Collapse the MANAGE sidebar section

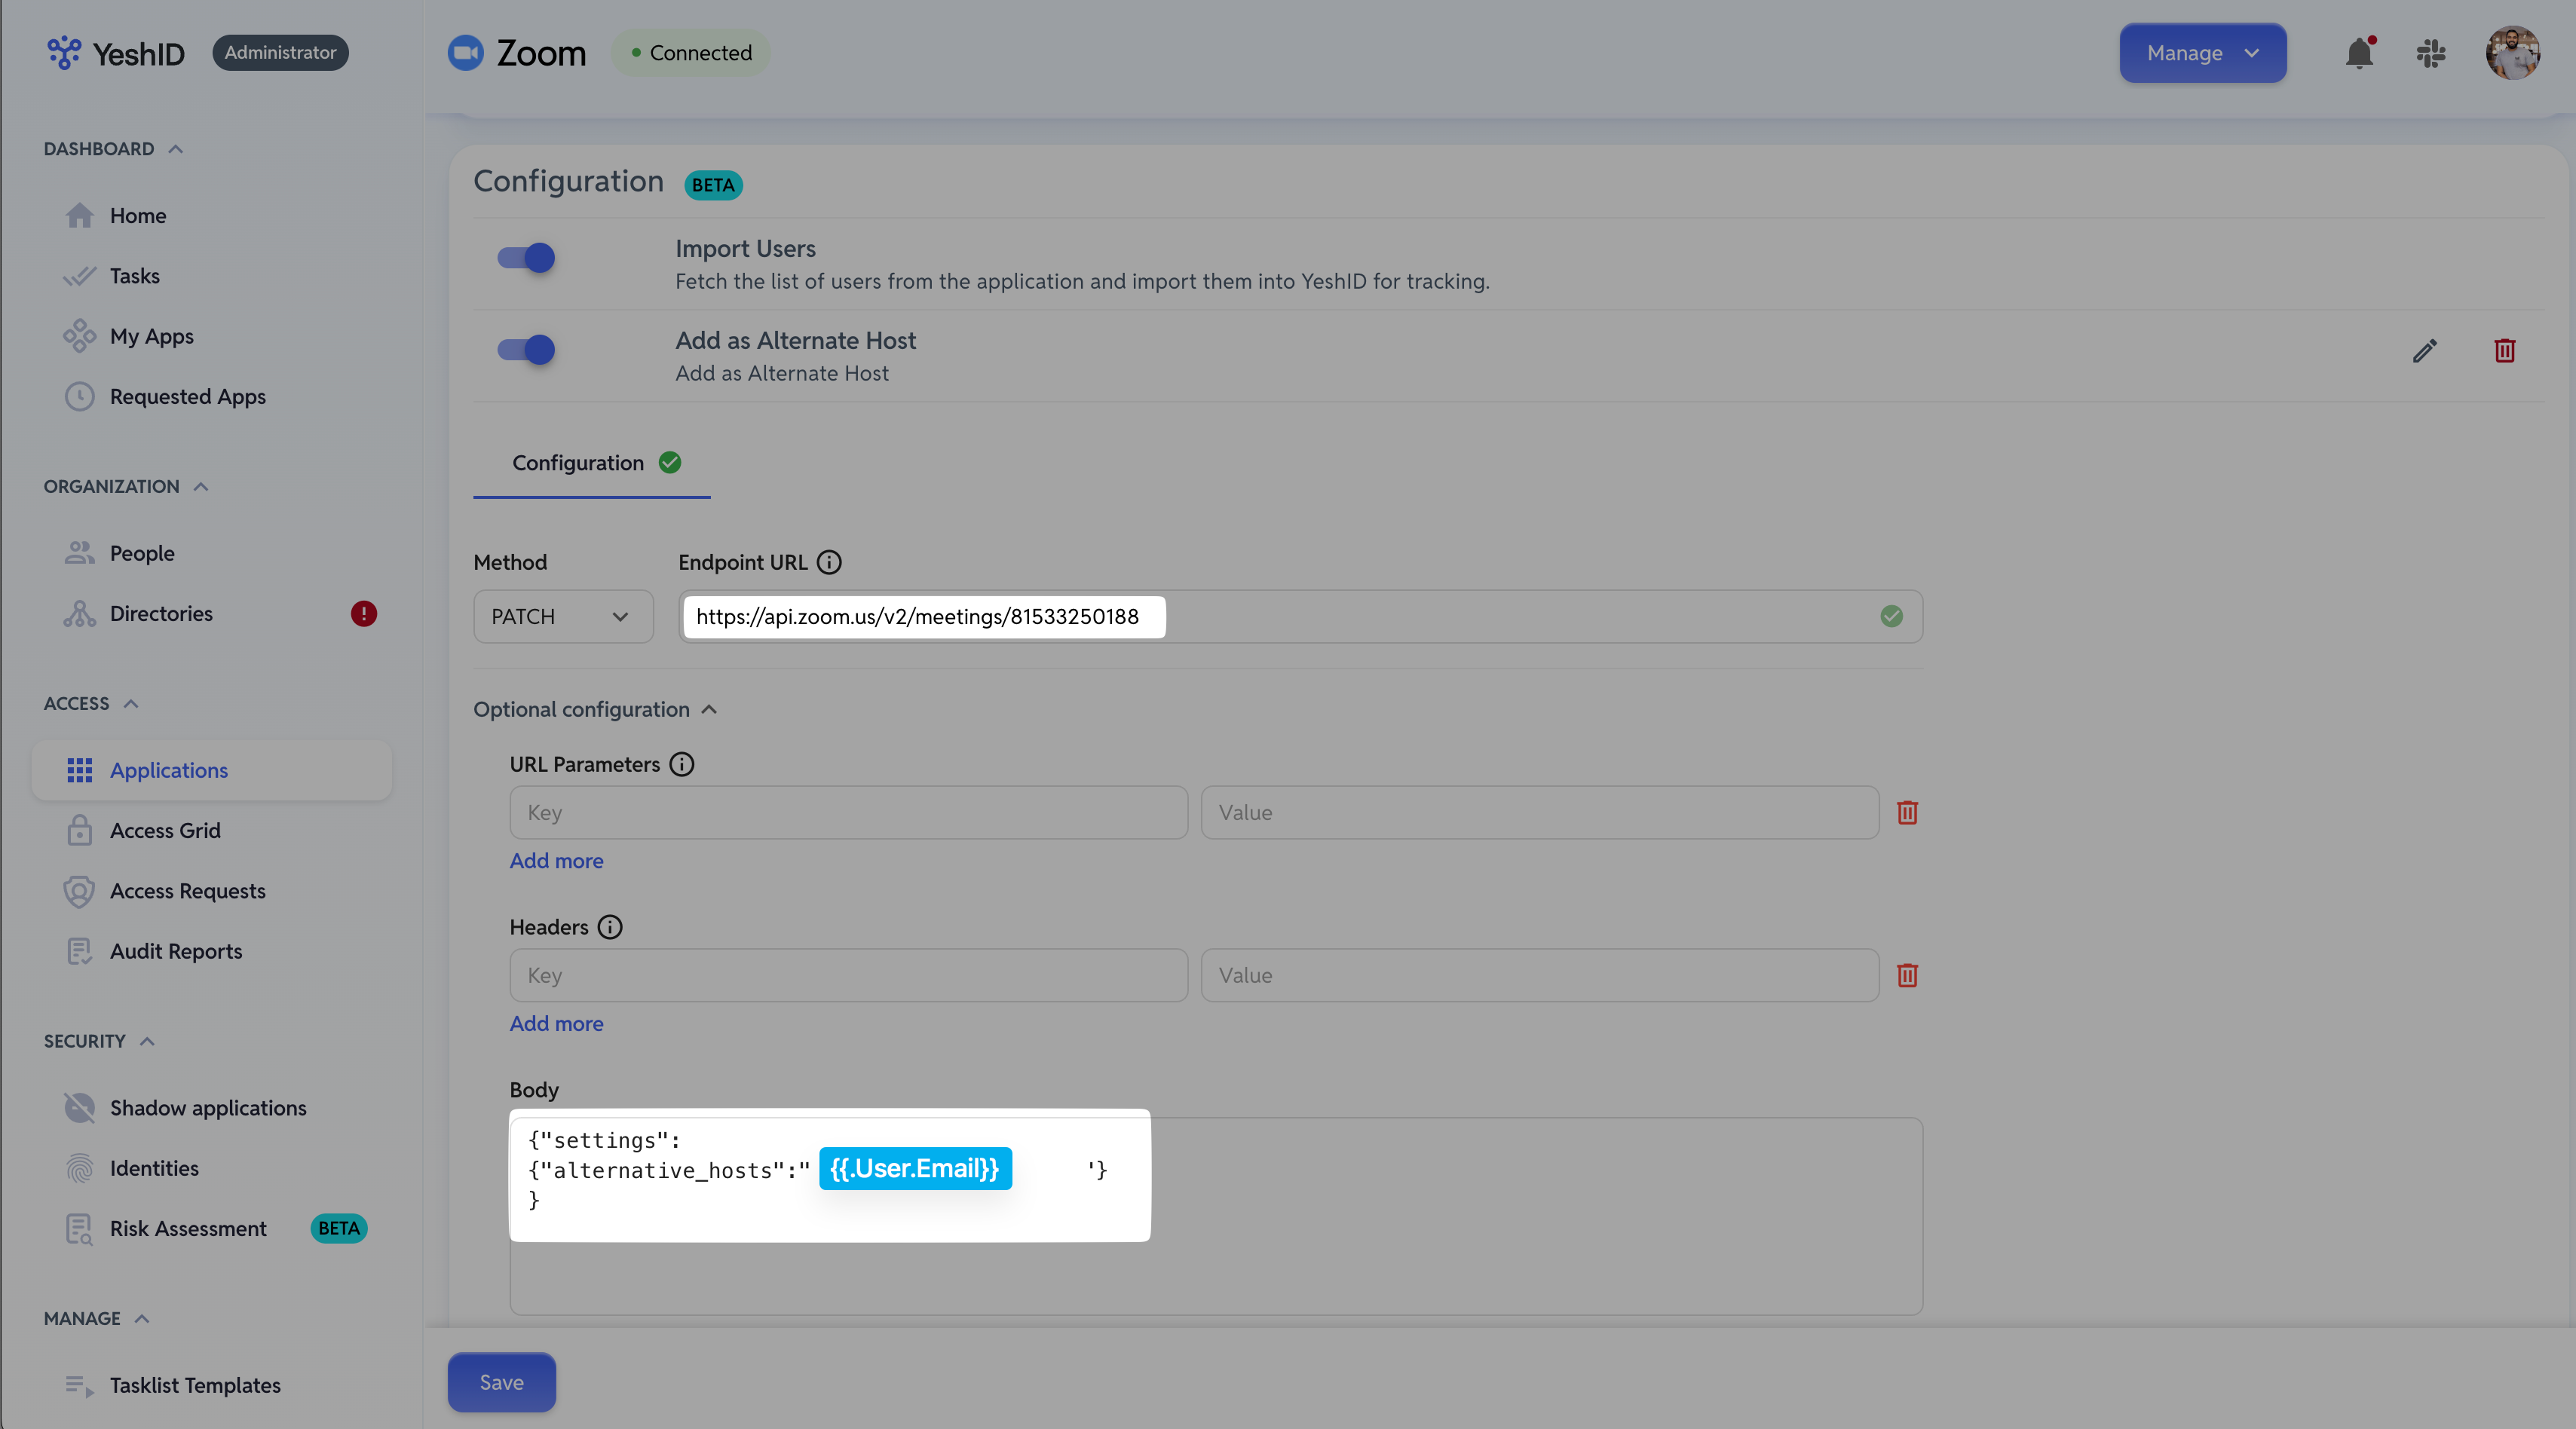[x=96, y=1318]
